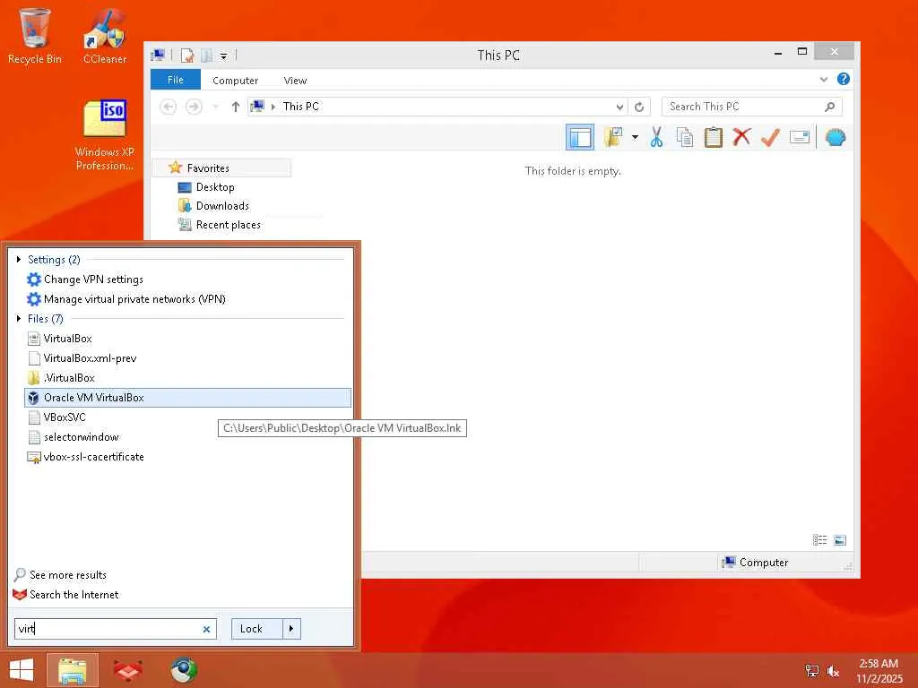
Task: Open the selectorwindow file result
Action: click(x=82, y=437)
